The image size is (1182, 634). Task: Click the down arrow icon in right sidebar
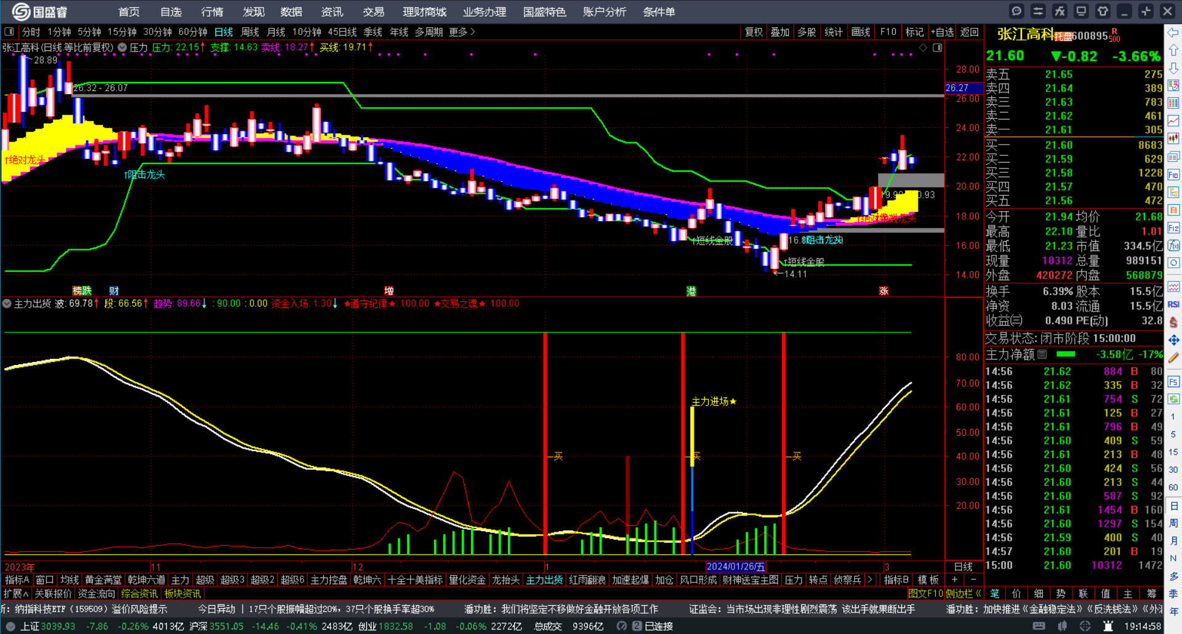[x=1173, y=68]
